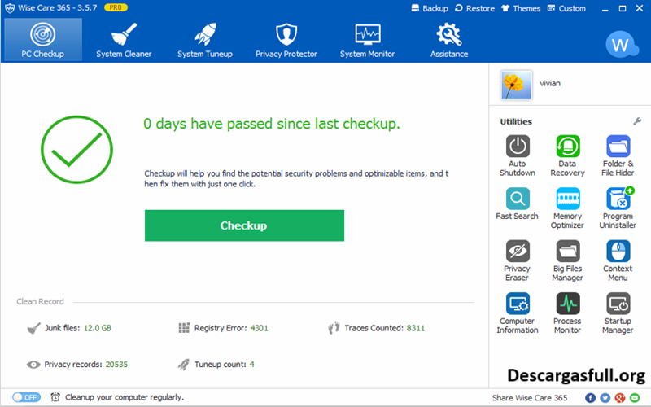Open the Themes menu
The image size is (651, 407).
[x=521, y=8]
